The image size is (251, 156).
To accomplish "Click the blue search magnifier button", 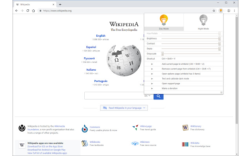I will (158, 96).
